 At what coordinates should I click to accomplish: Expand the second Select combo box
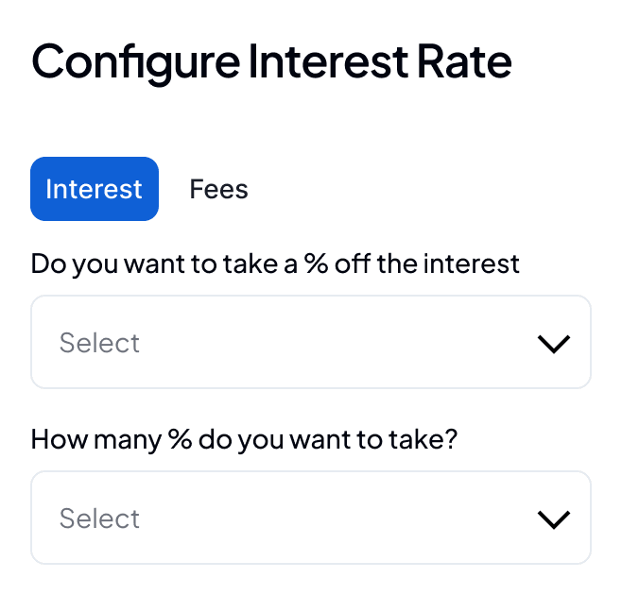pyautogui.click(x=311, y=518)
